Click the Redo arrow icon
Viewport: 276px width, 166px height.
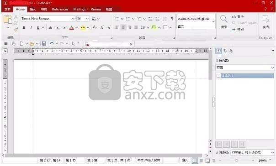pos(62,44)
